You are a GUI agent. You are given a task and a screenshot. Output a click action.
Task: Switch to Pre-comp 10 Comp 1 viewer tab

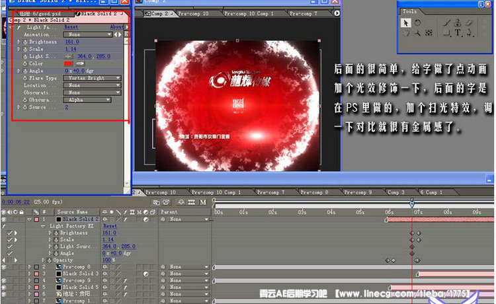click(249, 14)
